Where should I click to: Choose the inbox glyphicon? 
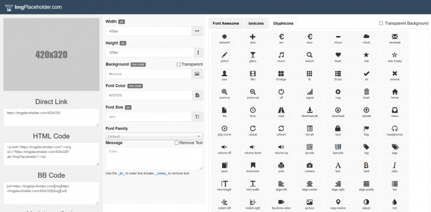click(395, 113)
